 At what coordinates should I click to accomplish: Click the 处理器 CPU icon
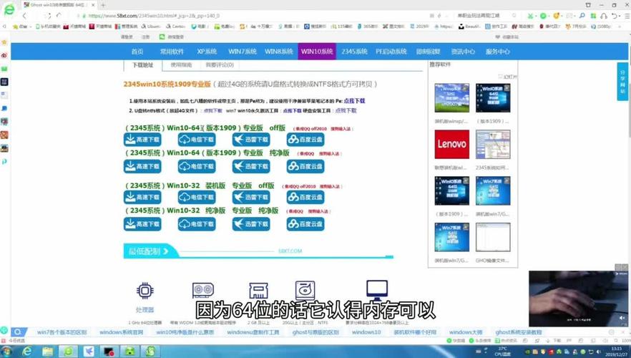click(x=145, y=291)
